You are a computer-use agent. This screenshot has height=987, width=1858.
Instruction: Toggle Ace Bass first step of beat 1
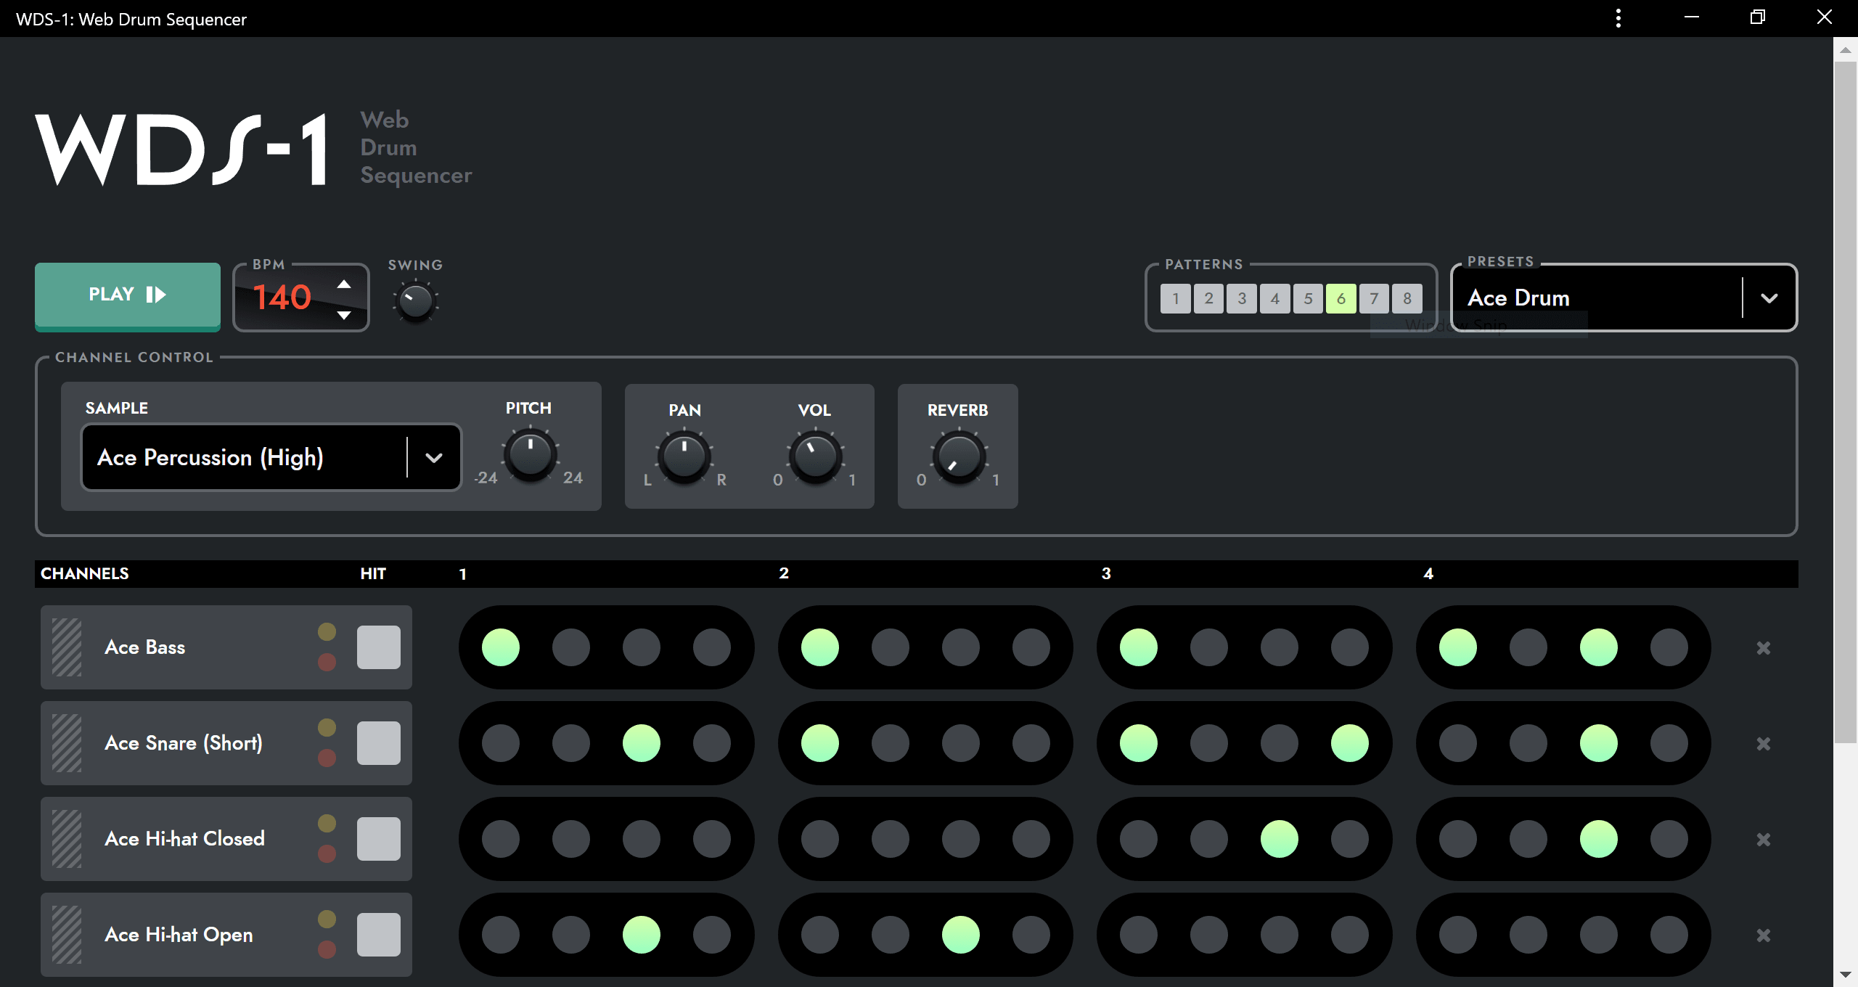pos(501,647)
